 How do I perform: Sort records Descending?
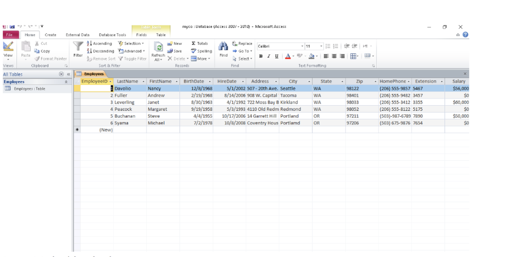tap(100, 51)
